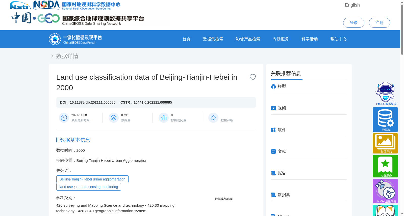
Task: Click the grid icon next to 软件
Action: point(273,130)
